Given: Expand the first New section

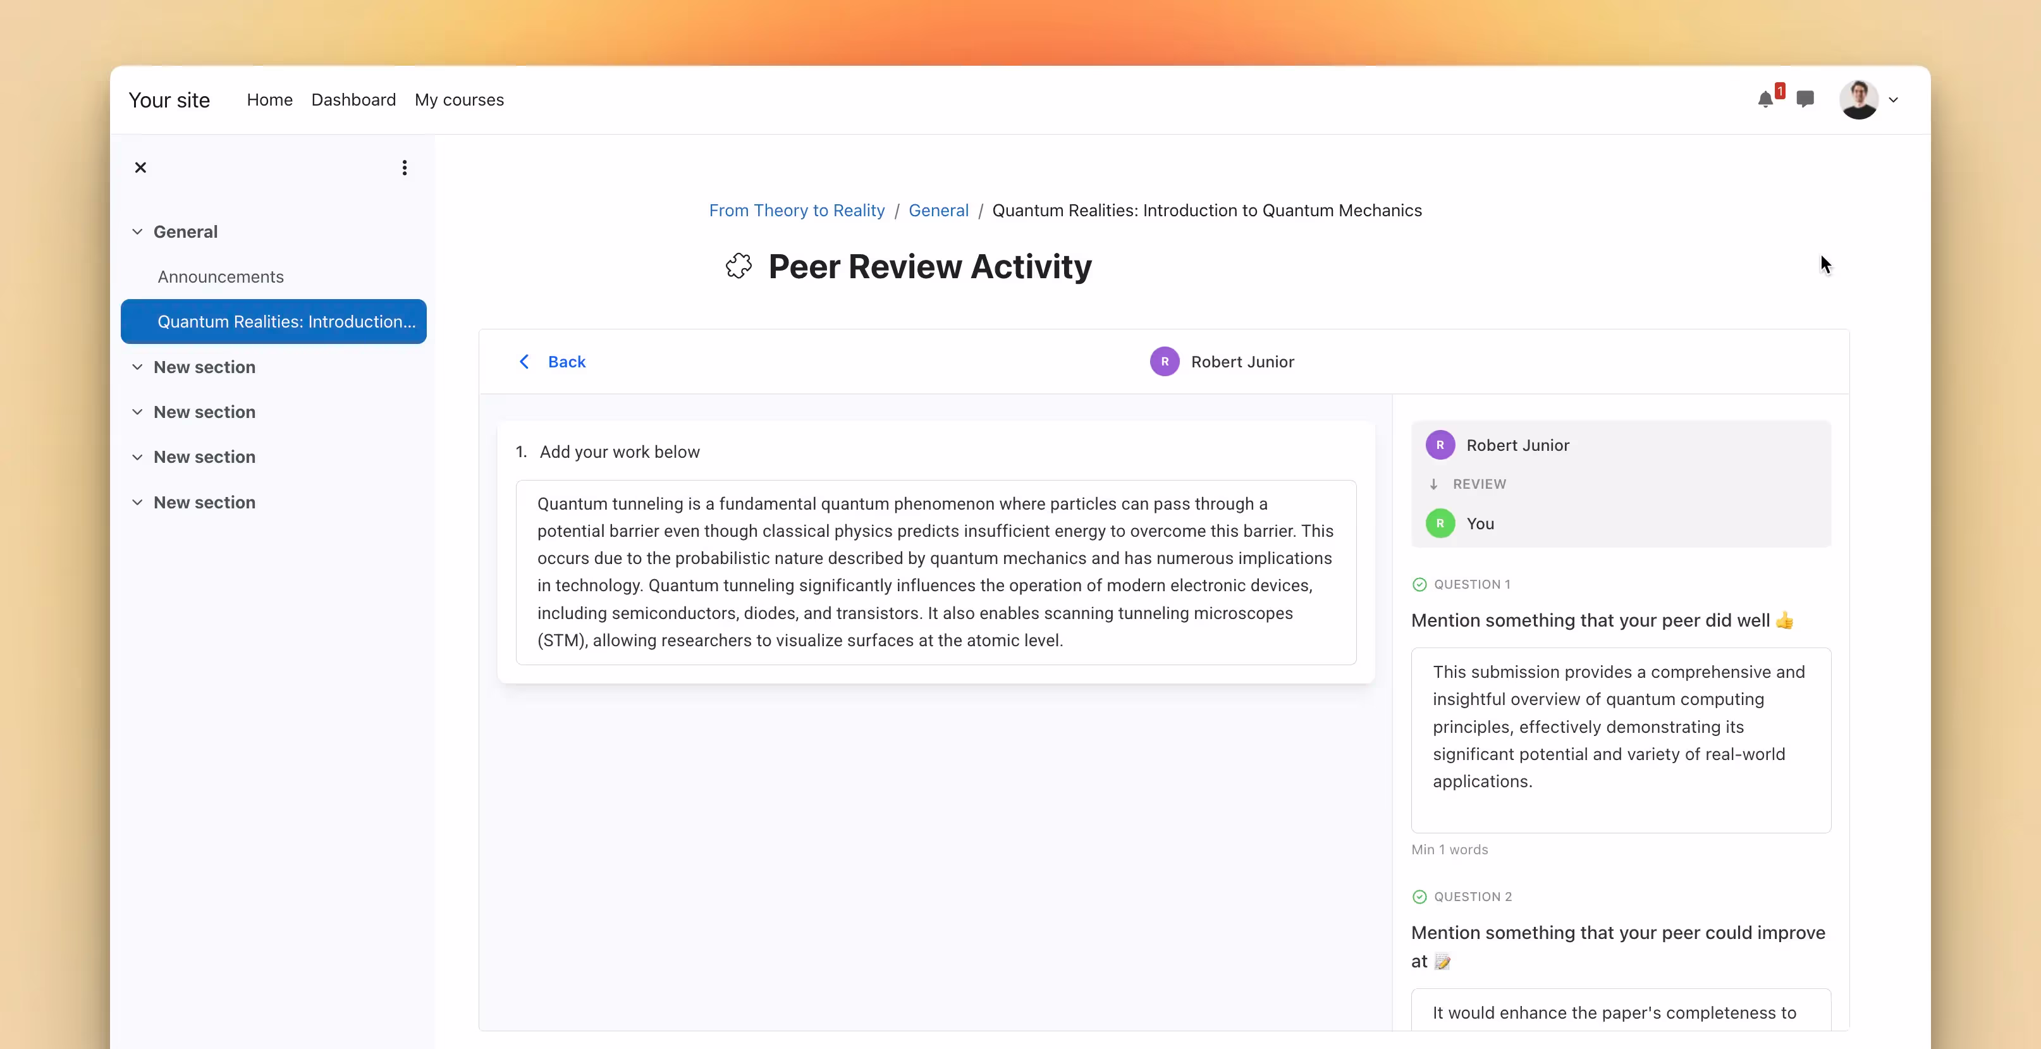Looking at the screenshot, I should coord(137,367).
